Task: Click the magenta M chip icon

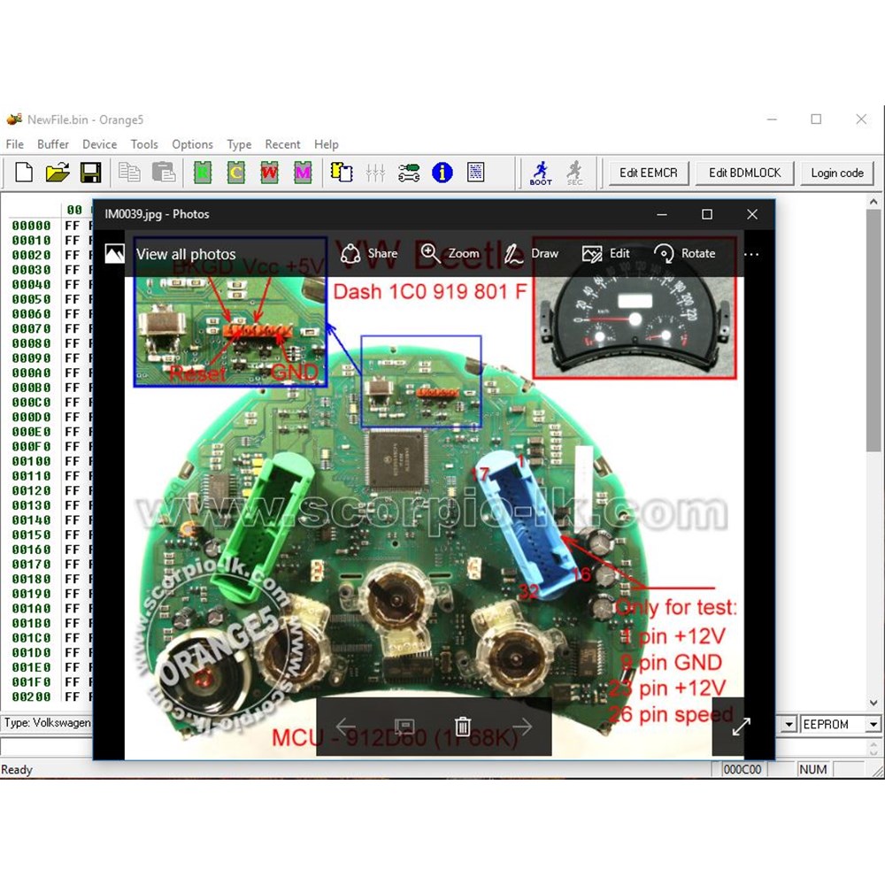Action: (x=303, y=173)
